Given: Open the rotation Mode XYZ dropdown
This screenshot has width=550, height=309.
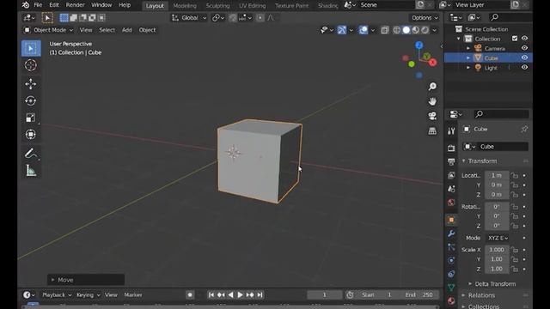Looking at the screenshot, I should click(x=498, y=238).
